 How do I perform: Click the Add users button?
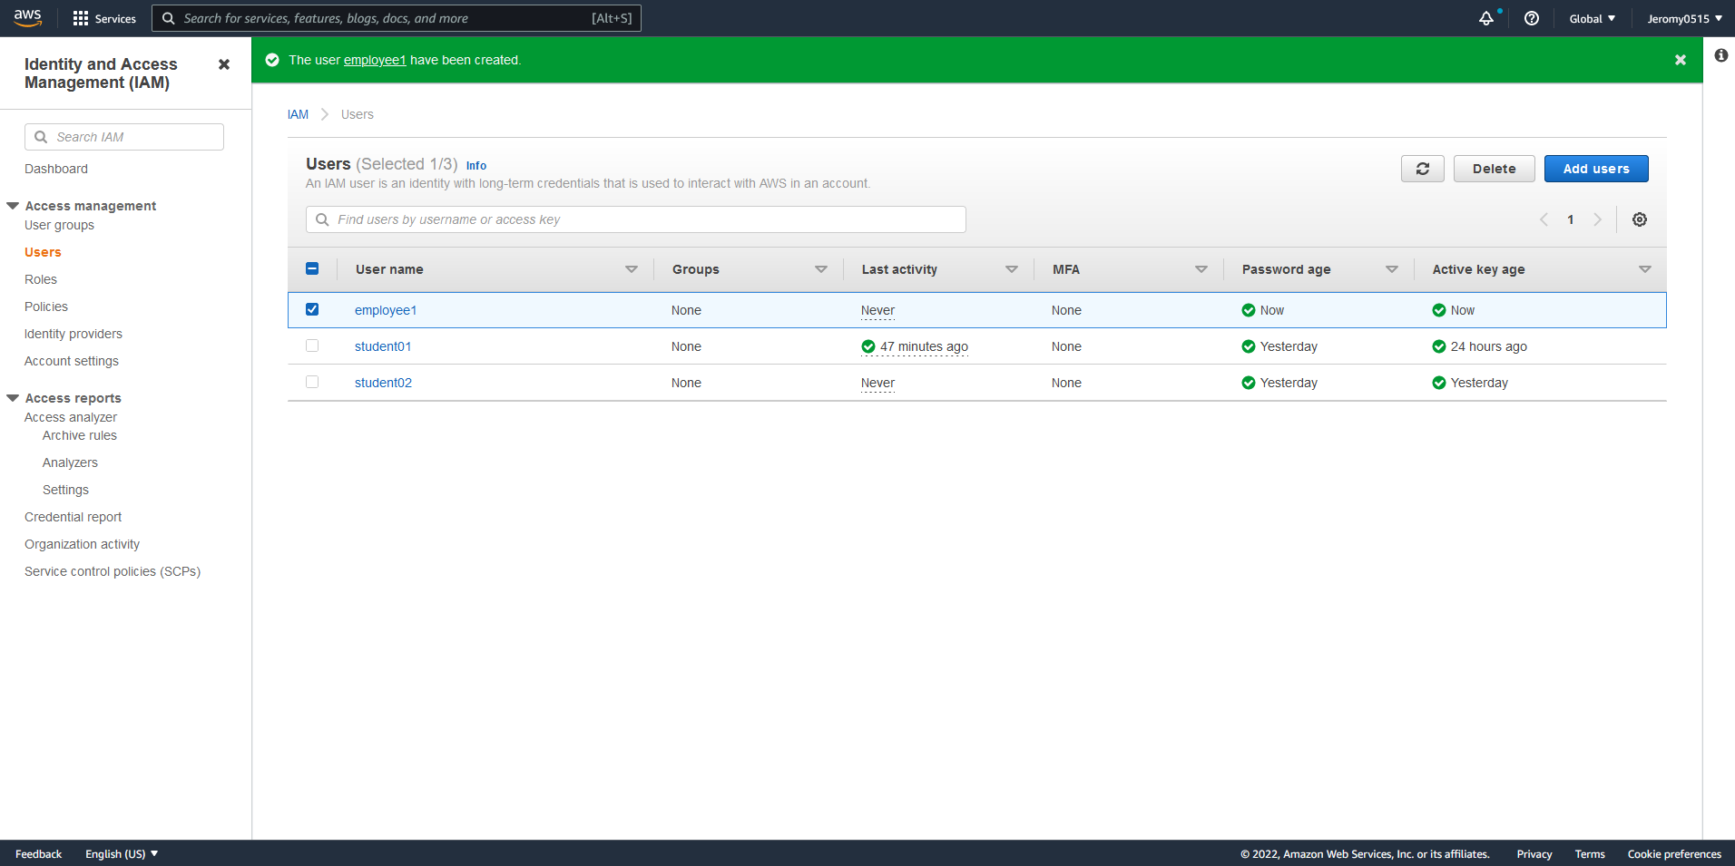tap(1596, 169)
